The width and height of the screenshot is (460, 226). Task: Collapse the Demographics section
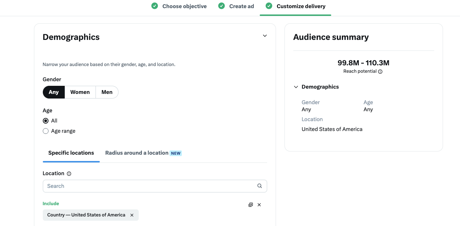pyautogui.click(x=264, y=36)
